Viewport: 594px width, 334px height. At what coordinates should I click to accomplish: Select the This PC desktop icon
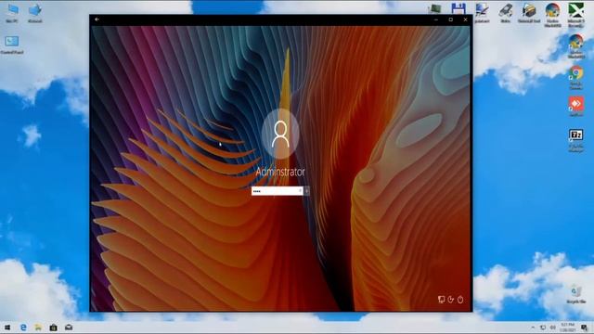pyautogui.click(x=12, y=13)
